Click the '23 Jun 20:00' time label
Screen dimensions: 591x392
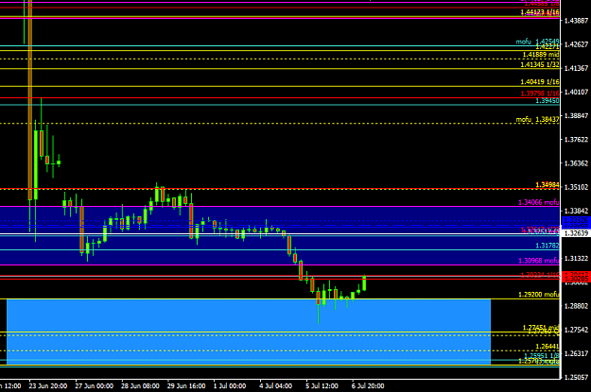[x=48, y=386]
